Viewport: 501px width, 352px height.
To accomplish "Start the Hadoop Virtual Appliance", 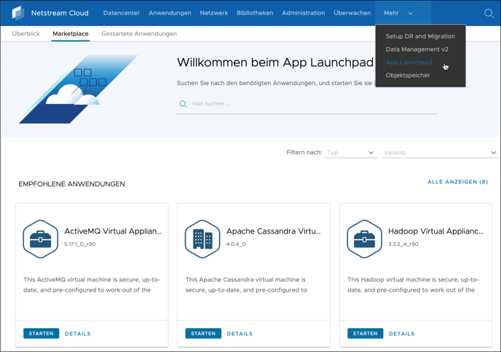I will [x=366, y=334].
